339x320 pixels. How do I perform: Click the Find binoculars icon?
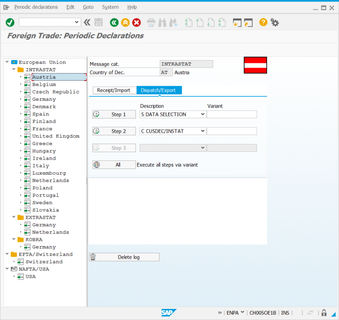(162, 22)
